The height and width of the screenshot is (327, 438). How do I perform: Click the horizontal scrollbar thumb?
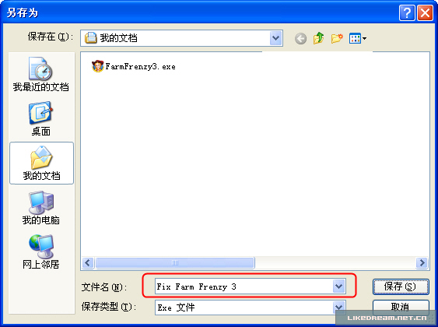(175, 262)
